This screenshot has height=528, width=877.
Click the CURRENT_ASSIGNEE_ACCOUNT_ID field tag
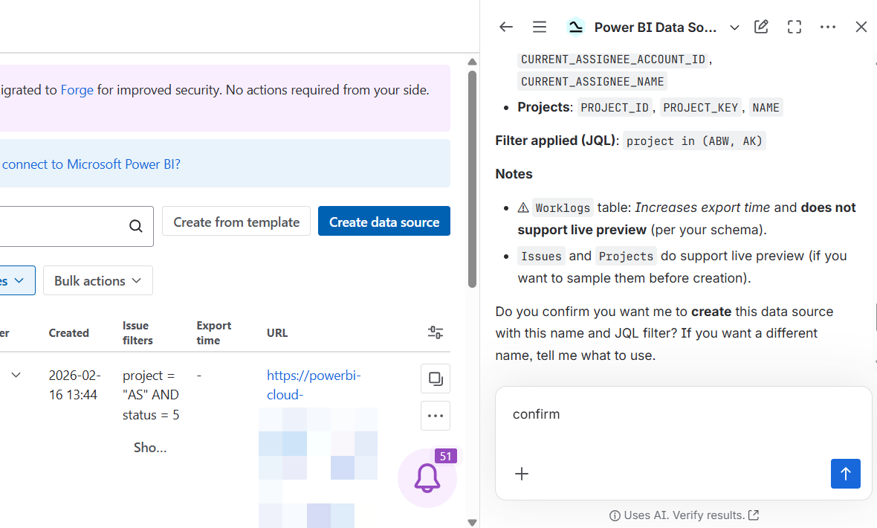coord(613,59)
